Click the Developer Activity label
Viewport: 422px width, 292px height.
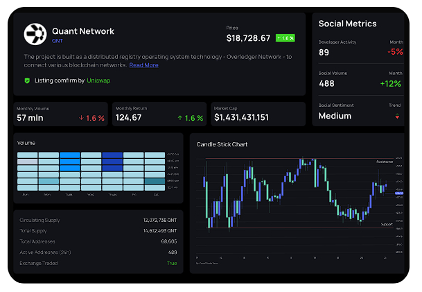coord(337,42)
